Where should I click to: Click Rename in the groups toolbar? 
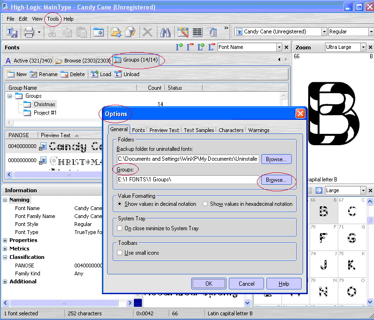click(44, 74)
